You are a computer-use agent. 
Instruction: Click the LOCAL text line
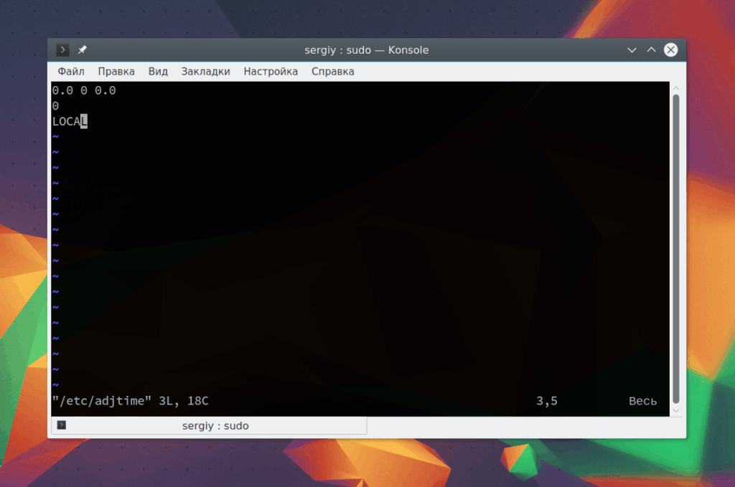pyautogui.click(x=70, y=121)
